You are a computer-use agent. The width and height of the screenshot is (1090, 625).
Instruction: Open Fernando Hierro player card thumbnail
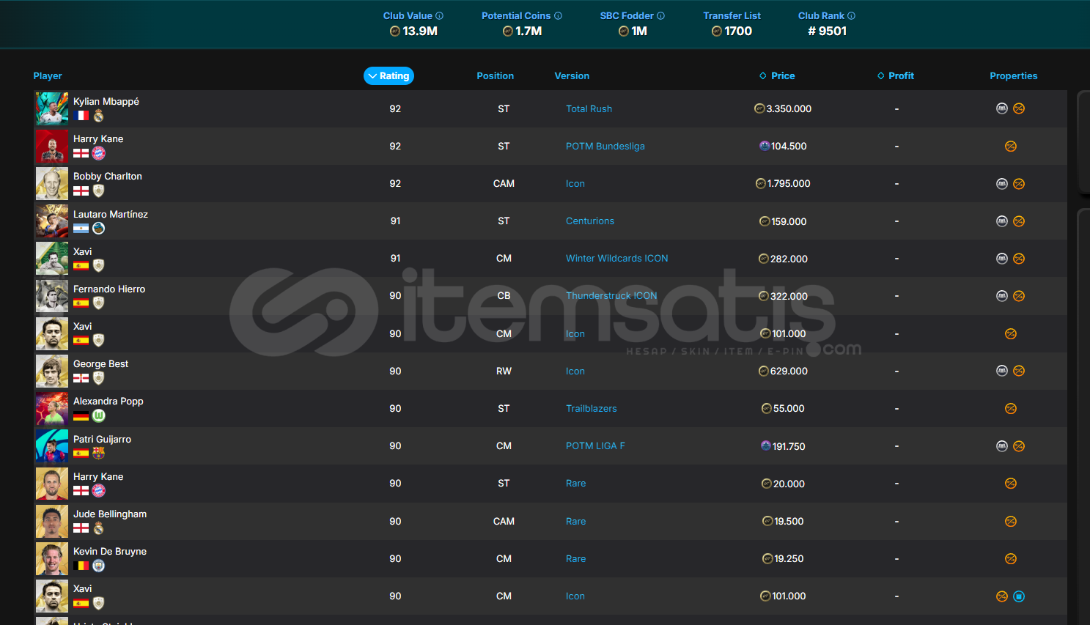52,296
